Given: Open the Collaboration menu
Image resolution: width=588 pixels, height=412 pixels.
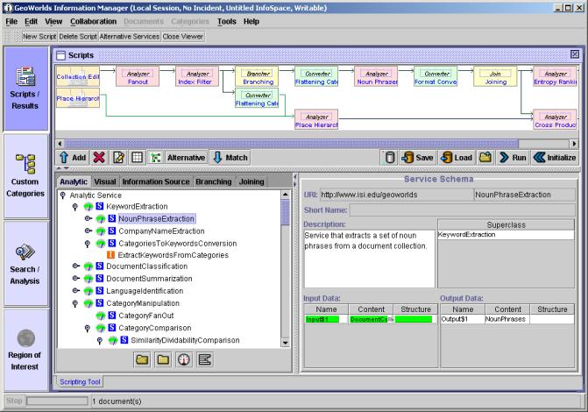Looking at the screenshot, I should (94, 22).
